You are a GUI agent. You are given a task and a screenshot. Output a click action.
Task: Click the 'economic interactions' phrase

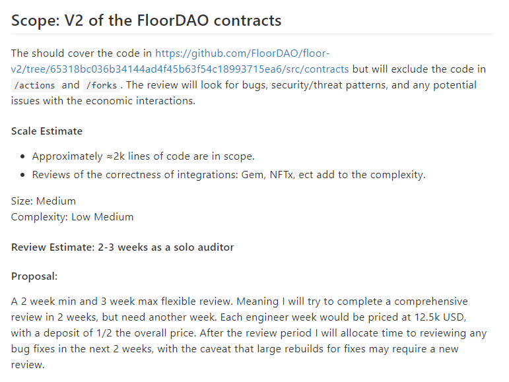click(x=140, y=101)
